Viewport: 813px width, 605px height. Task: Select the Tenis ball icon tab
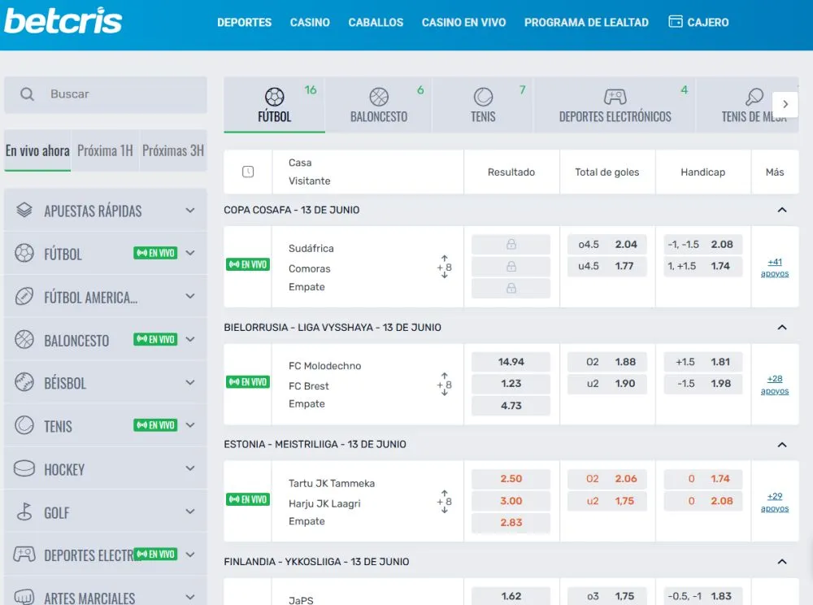(x=483, y=97)
